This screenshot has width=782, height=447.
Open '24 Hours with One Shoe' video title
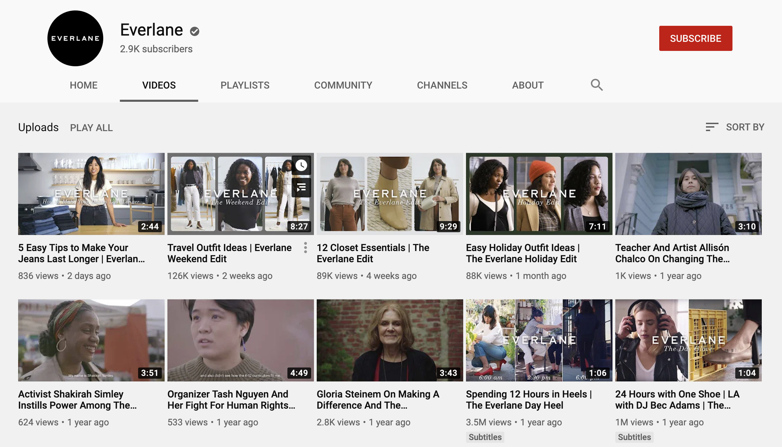tap(677, 400)
